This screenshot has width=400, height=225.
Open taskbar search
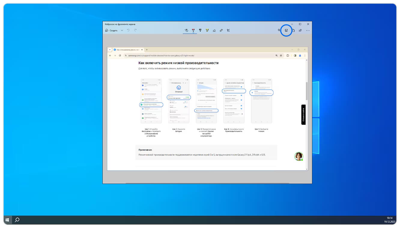pos(17,220)
